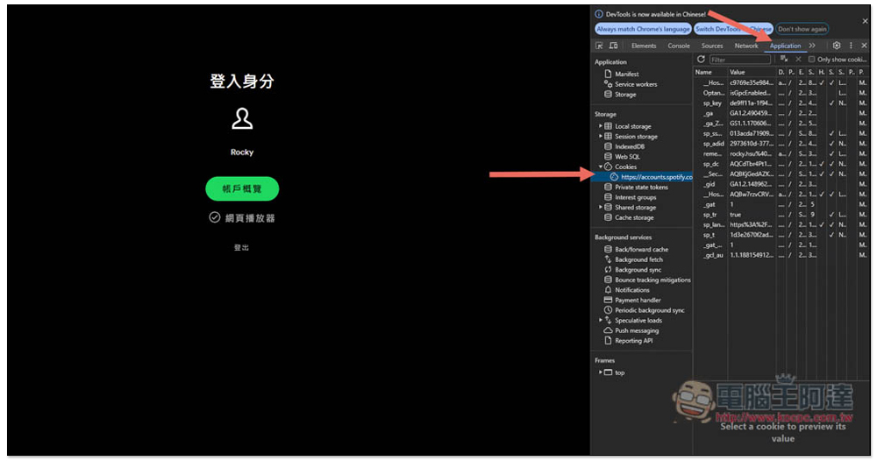Delete selected cookie with the X icon

798,60
